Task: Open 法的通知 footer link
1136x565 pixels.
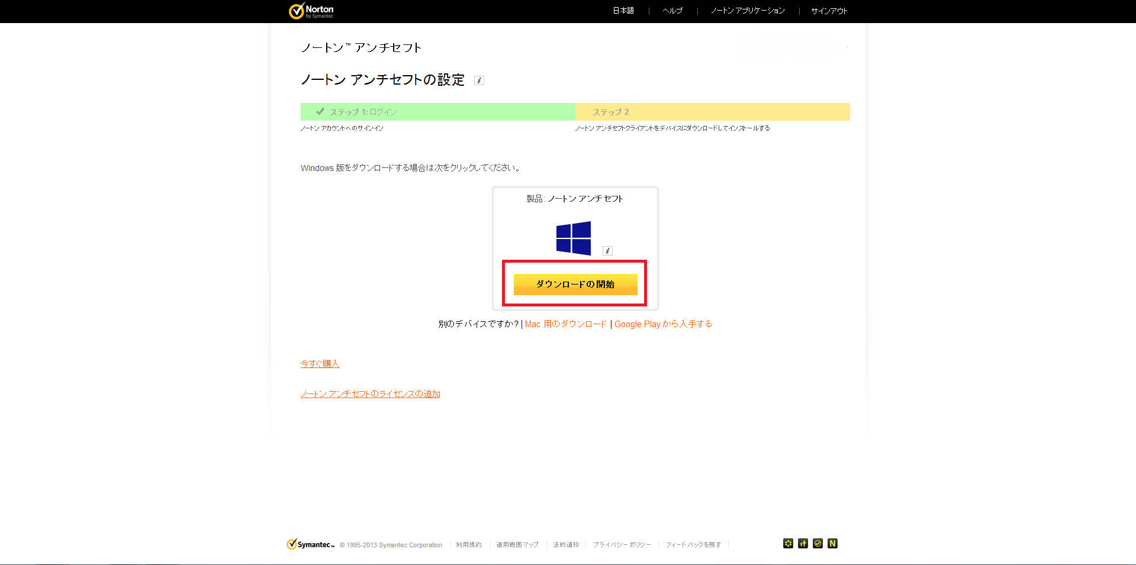Action: click(566, 545)
